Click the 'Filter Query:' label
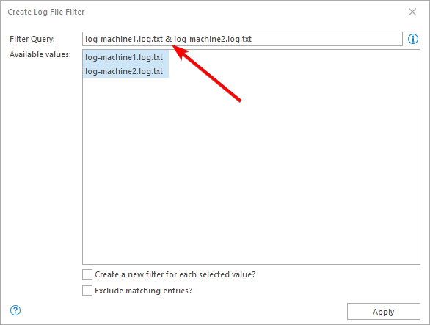Screen dimensions: 430x325 point(32,39)
